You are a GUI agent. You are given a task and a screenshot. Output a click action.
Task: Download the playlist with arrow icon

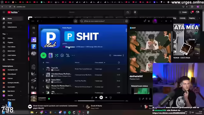(62, 55)
